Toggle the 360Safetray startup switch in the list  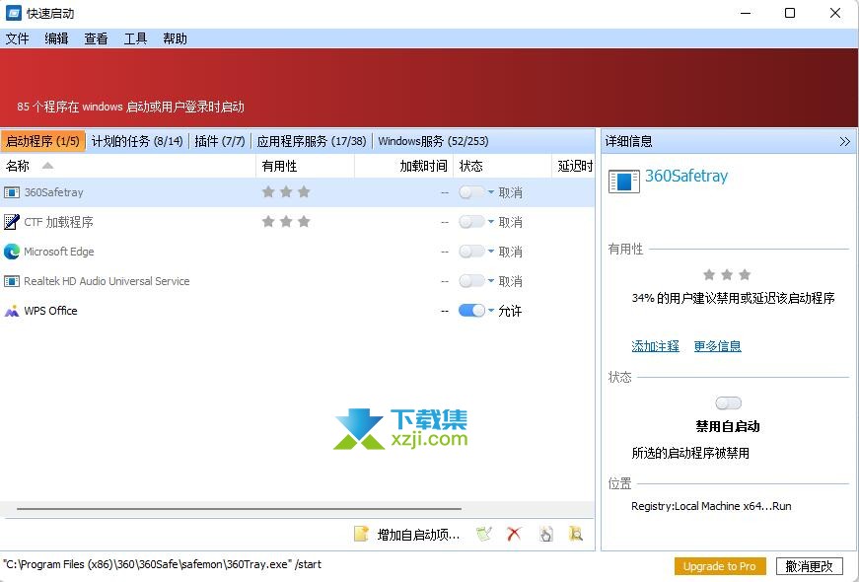coord(471,192)
